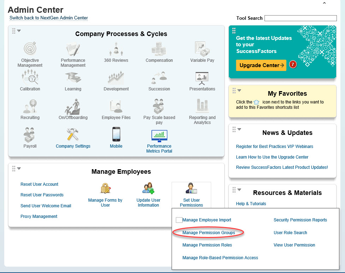Open the On/Offboarding icon
Screen dimensions: 345x273
tap(73, 106)
